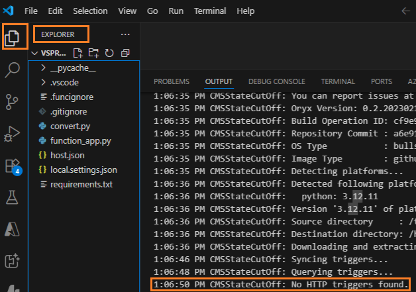Click the 'OS Type' log line

[285, 146]
